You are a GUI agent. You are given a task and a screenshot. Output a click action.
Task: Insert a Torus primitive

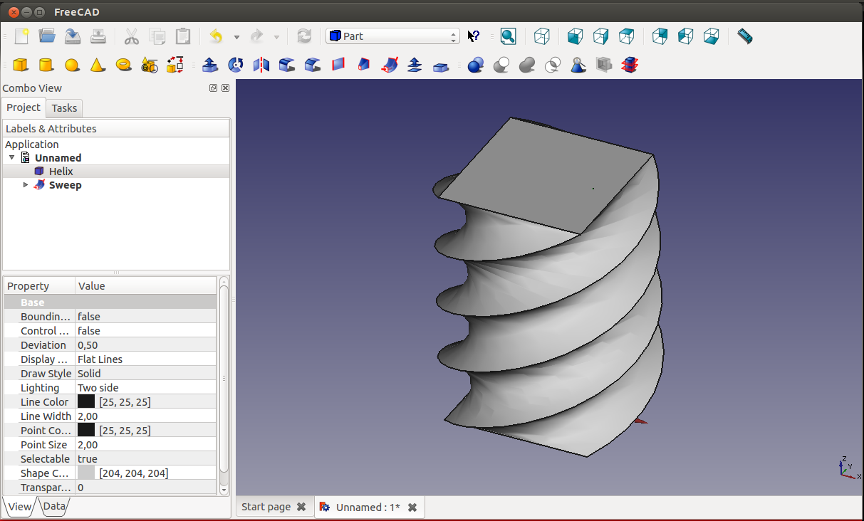point(124,65)
